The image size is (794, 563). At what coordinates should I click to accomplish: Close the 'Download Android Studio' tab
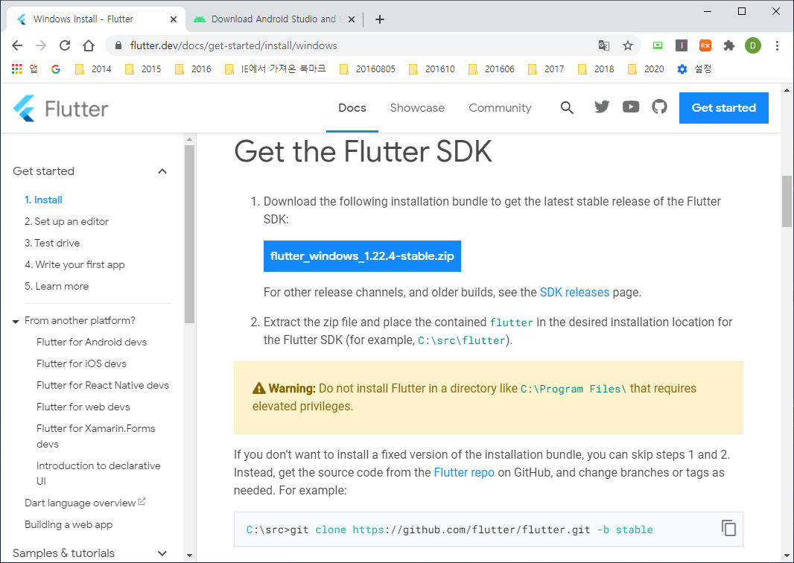tap(352, 19)
